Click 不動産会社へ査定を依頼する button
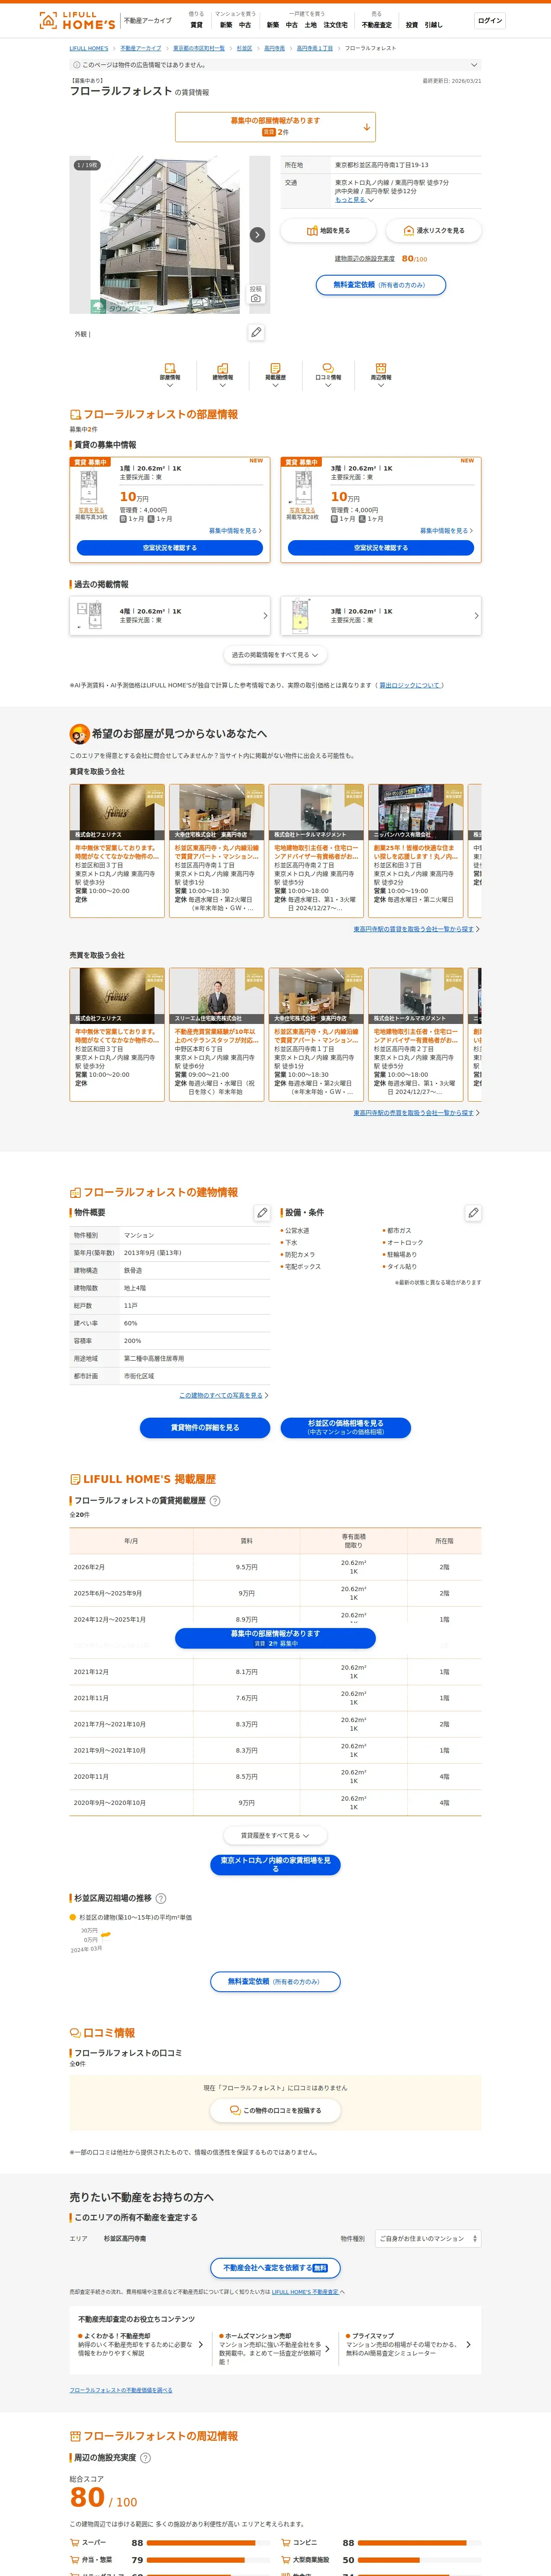551x2576 pixels. (x=275, y=2268)
